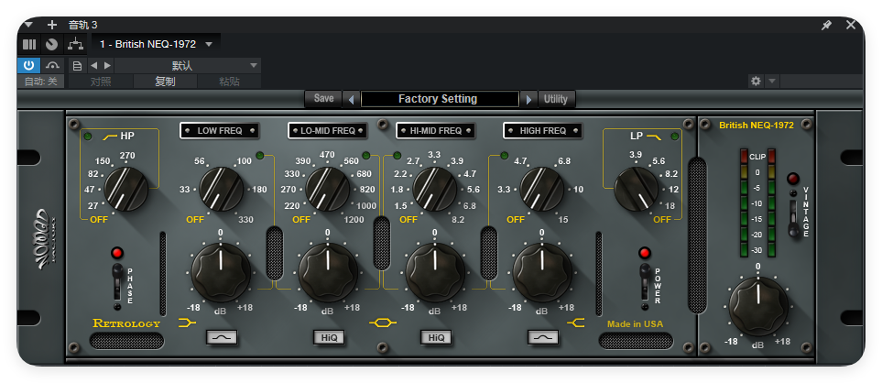882x383 pixels.
Task: Flip the PHASE toggle switch
Action: (117, 280)
